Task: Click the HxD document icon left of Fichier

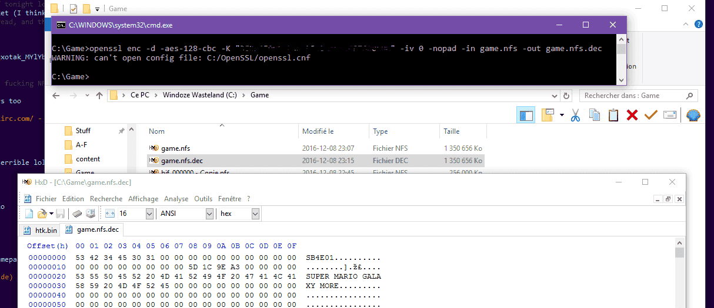Action: tap(27, 199)
